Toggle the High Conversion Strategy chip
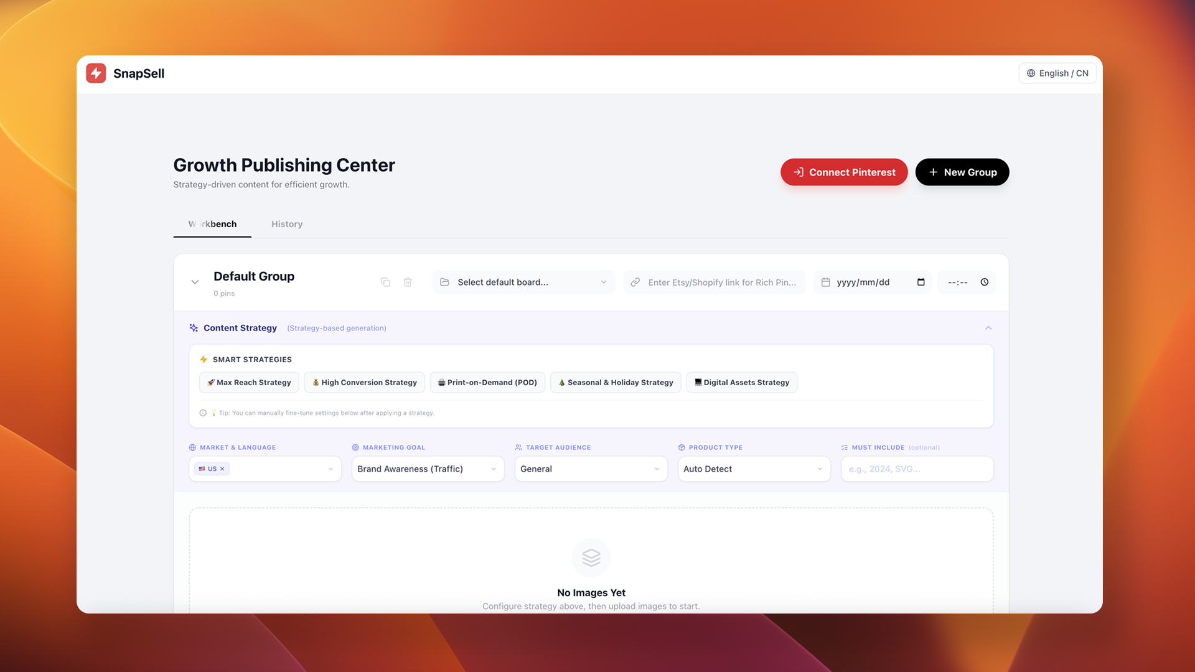 (364, 383)
